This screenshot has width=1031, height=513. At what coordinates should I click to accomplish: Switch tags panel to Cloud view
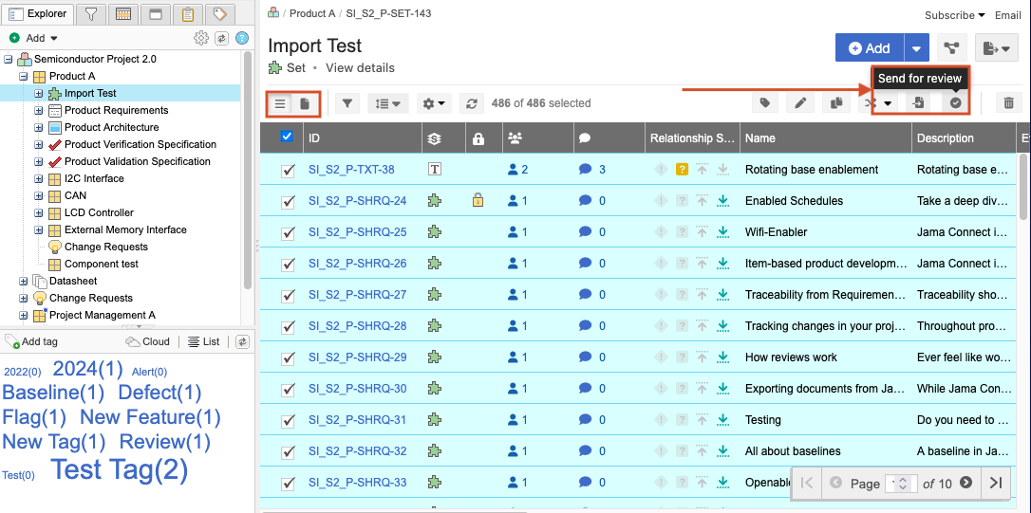click(x=148, y=341)
